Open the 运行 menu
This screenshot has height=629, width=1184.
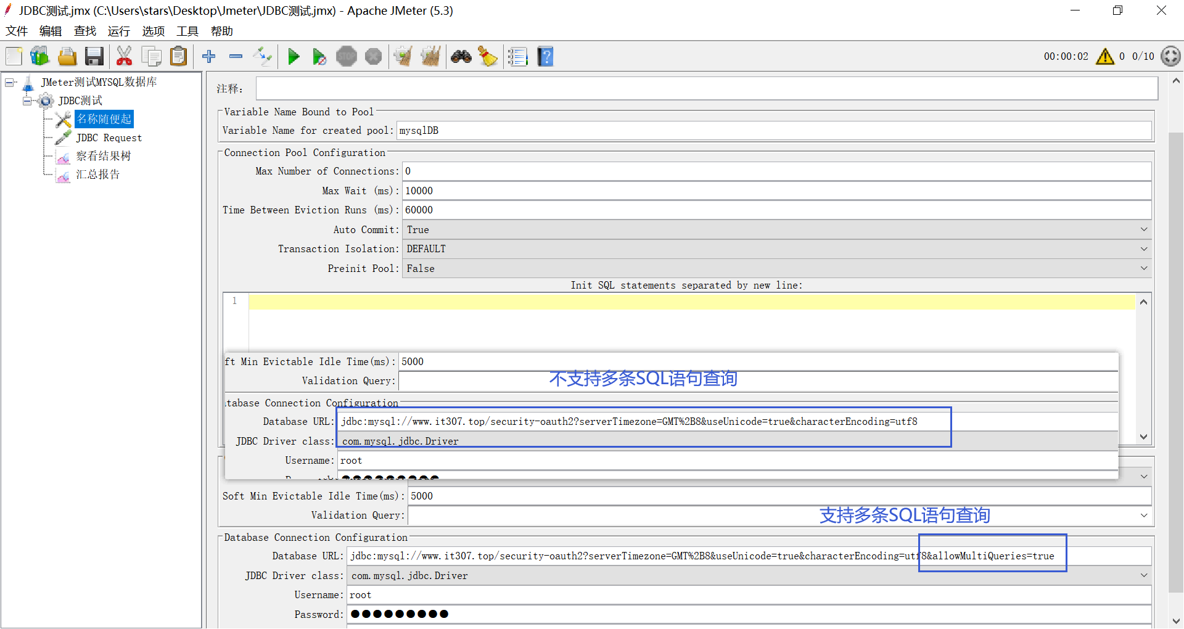(x=118, y=31)
